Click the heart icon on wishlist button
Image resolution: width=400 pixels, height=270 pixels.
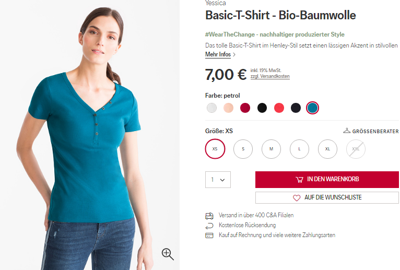tap(297, 198)
